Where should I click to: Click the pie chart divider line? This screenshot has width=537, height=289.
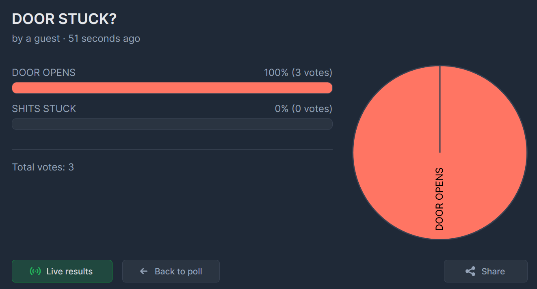[x=440, y=110]
